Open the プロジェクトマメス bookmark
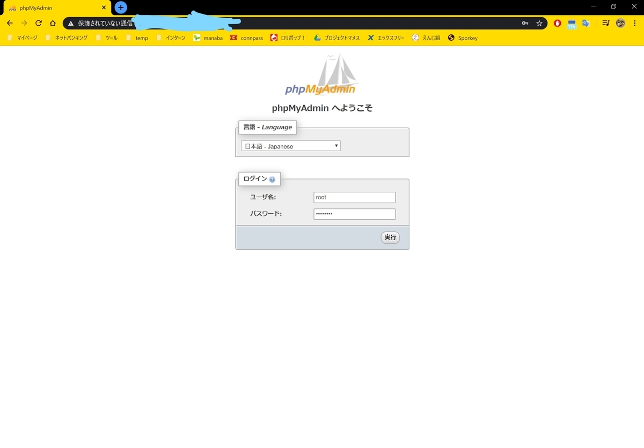 [337, 38]
